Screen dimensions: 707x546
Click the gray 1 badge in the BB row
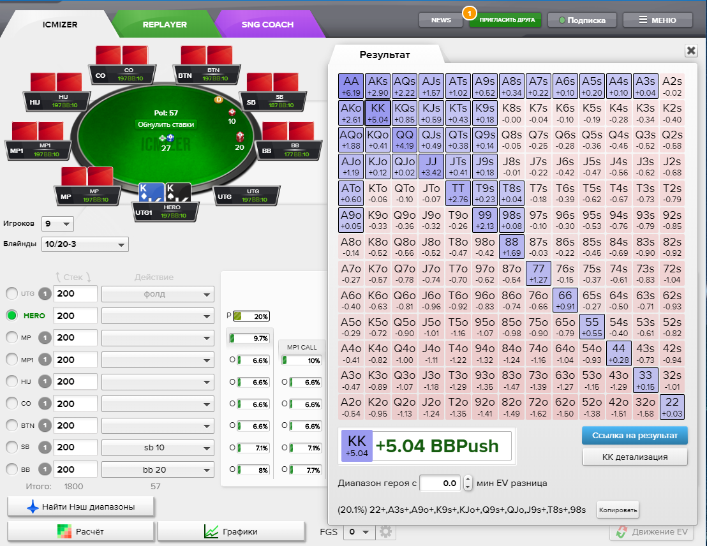(45, 469)
